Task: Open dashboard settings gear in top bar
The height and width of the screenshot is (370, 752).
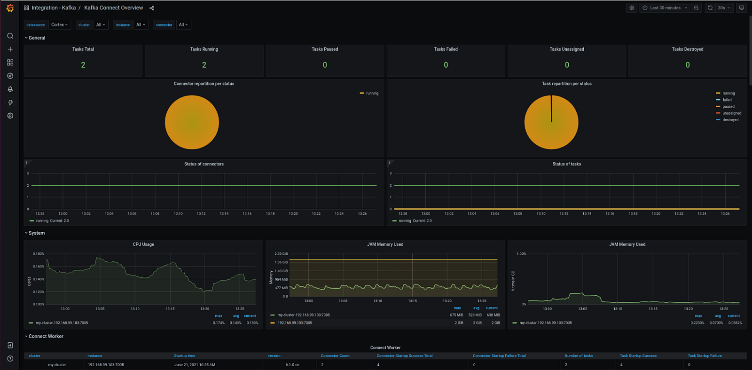Action: pyautogui.click(x=632, y=8)
